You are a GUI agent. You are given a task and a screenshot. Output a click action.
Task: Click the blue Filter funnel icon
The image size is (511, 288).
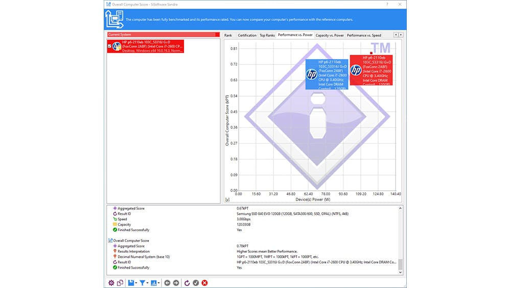(x=143, y=283)
